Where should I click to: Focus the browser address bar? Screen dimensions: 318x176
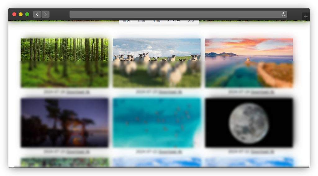point(174,14)
